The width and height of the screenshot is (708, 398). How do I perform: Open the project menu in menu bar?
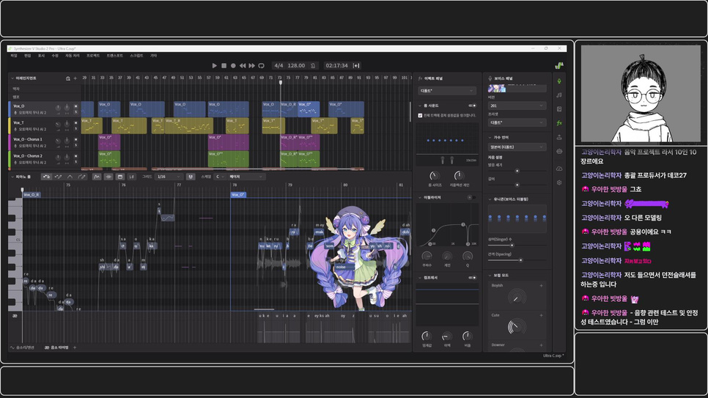click(93, 56)
